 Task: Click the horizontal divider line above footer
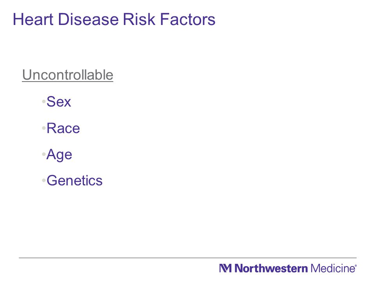click(187, 258)
